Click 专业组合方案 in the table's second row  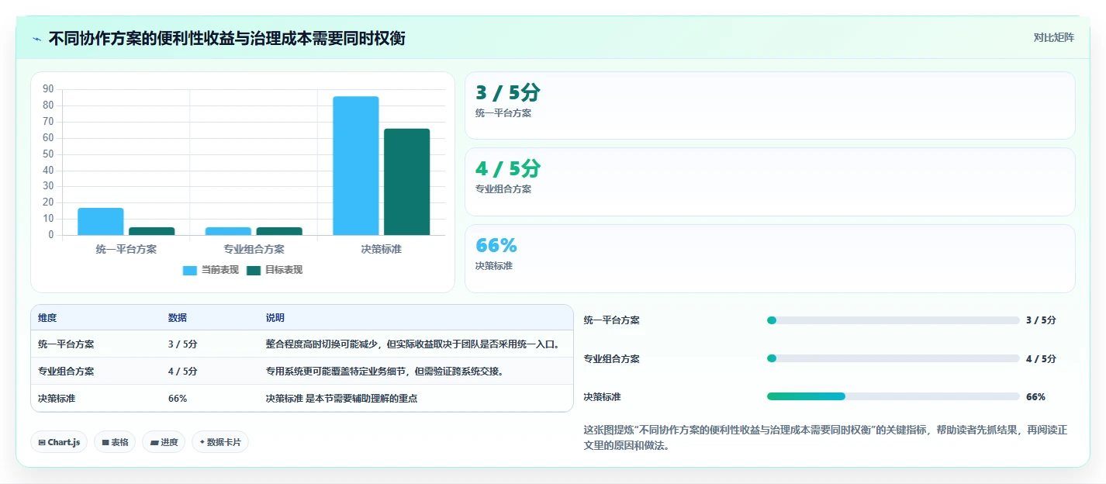pyautogui.click(x=66, y=371)
